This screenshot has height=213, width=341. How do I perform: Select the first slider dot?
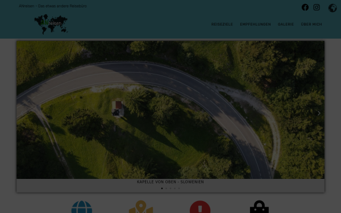pyautogui.click(x=162, y=189)
